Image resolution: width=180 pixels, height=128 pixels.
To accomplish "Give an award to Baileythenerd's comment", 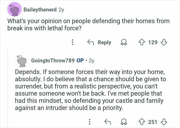I will (124, 43).
